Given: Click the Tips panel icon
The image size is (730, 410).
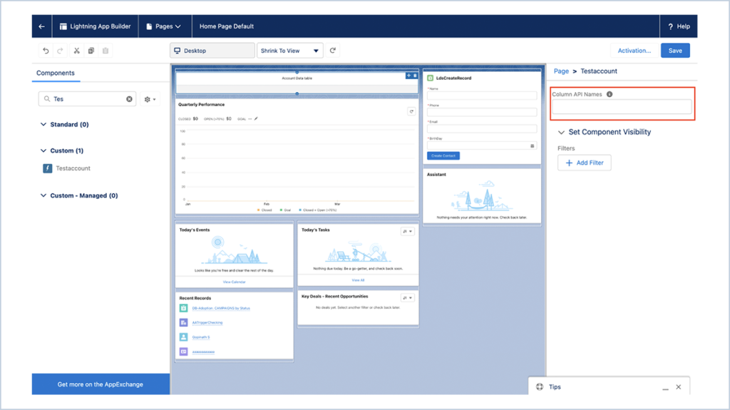Looking at the screenshot, I should (x=540, y=386).
